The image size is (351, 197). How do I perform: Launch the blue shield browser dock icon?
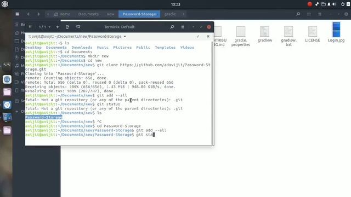coord(7,105)
